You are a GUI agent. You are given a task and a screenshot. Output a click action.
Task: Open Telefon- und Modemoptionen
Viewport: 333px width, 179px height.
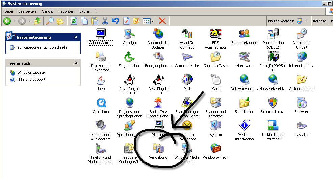(x=101, y=148)
